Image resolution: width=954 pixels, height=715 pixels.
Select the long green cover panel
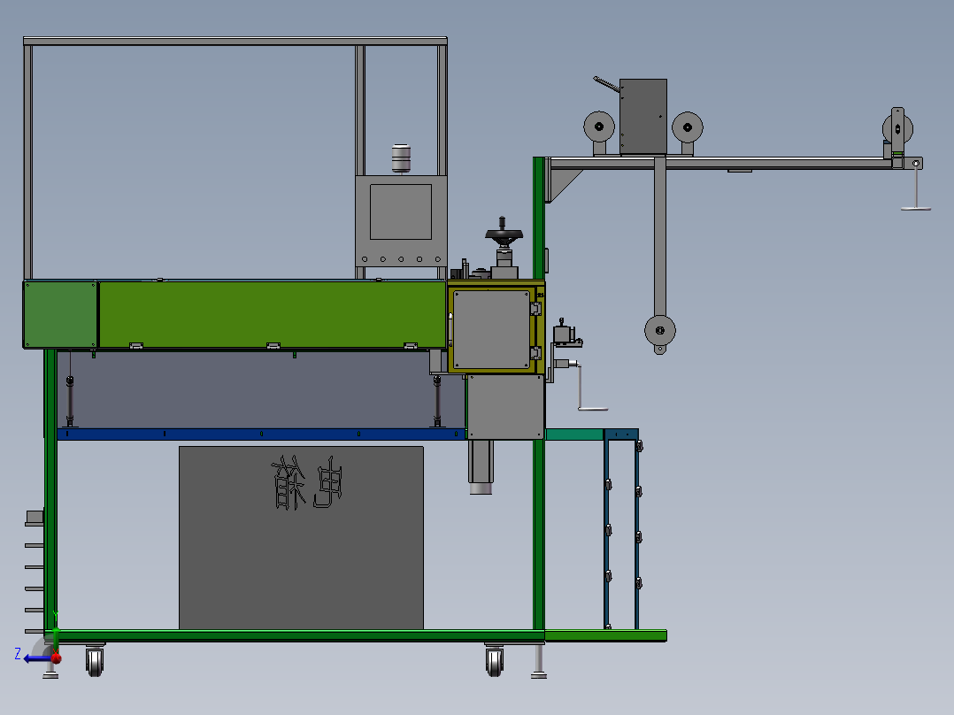[272, 314]
